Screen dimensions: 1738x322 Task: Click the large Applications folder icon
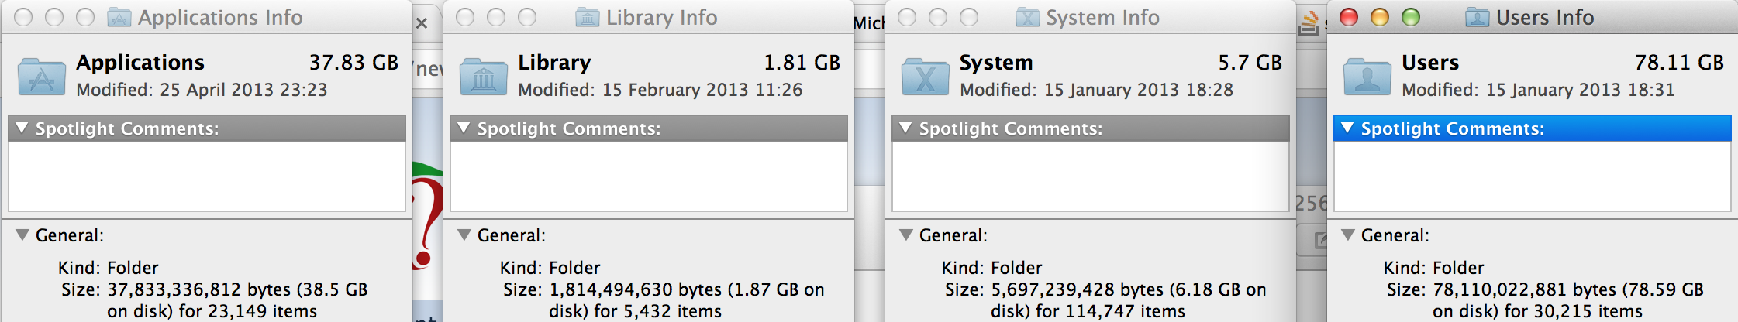pyautogui.click(x=42, y=76)
